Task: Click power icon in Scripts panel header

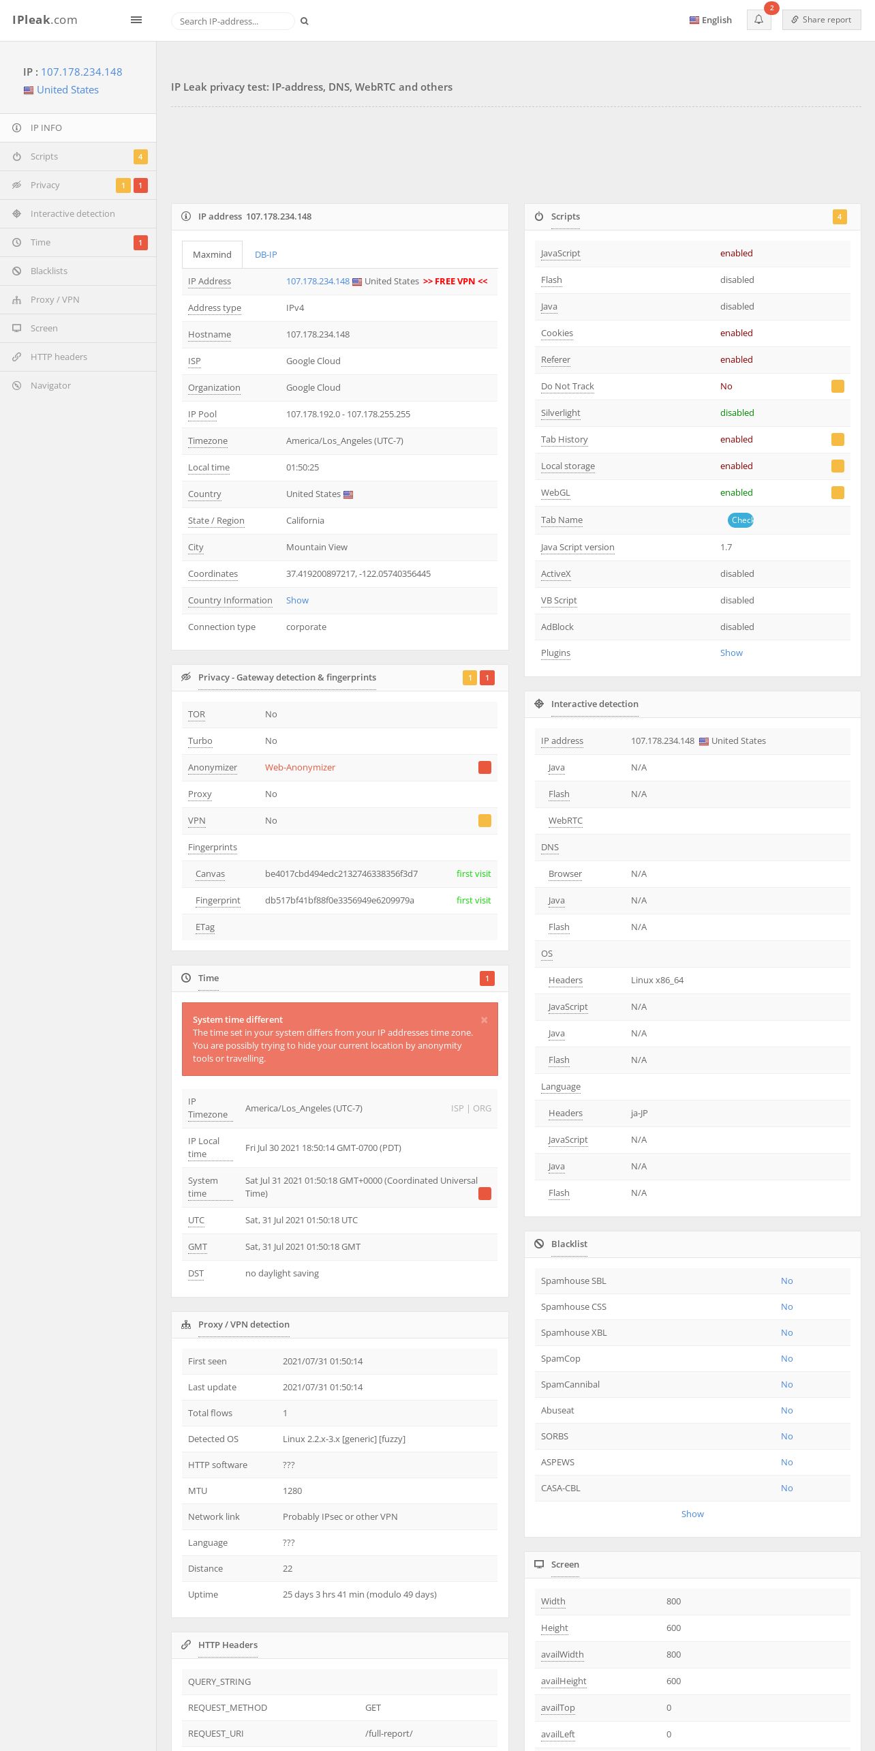Action: coord(539,216)
